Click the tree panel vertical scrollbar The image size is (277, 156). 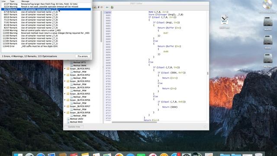tap(101, 26)
